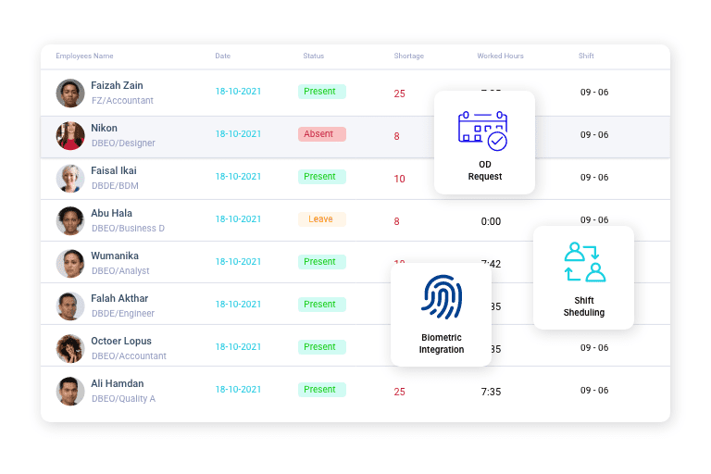Select the name Faizah Zain

[117, 85]
